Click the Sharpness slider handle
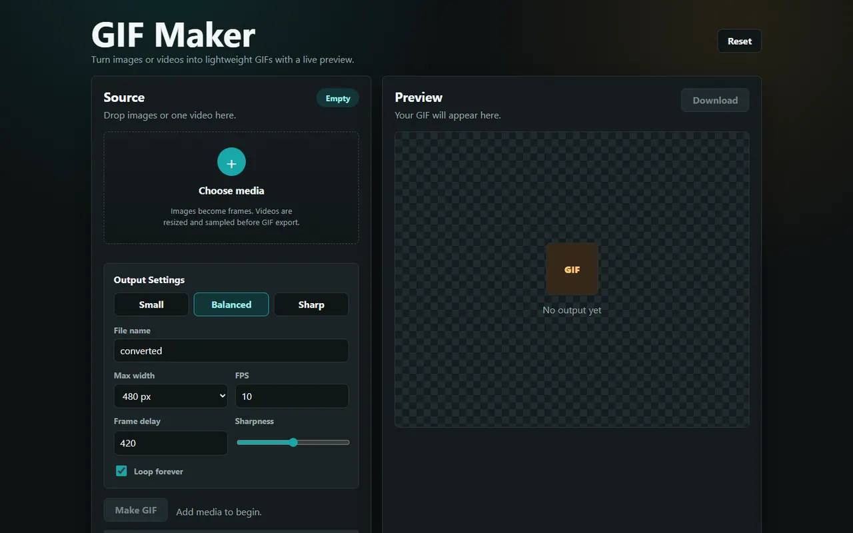This screenshot has width=853, height=533. [x=293, y=442]
